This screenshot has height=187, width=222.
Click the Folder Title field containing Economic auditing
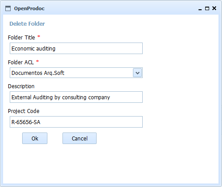[76, 48]
